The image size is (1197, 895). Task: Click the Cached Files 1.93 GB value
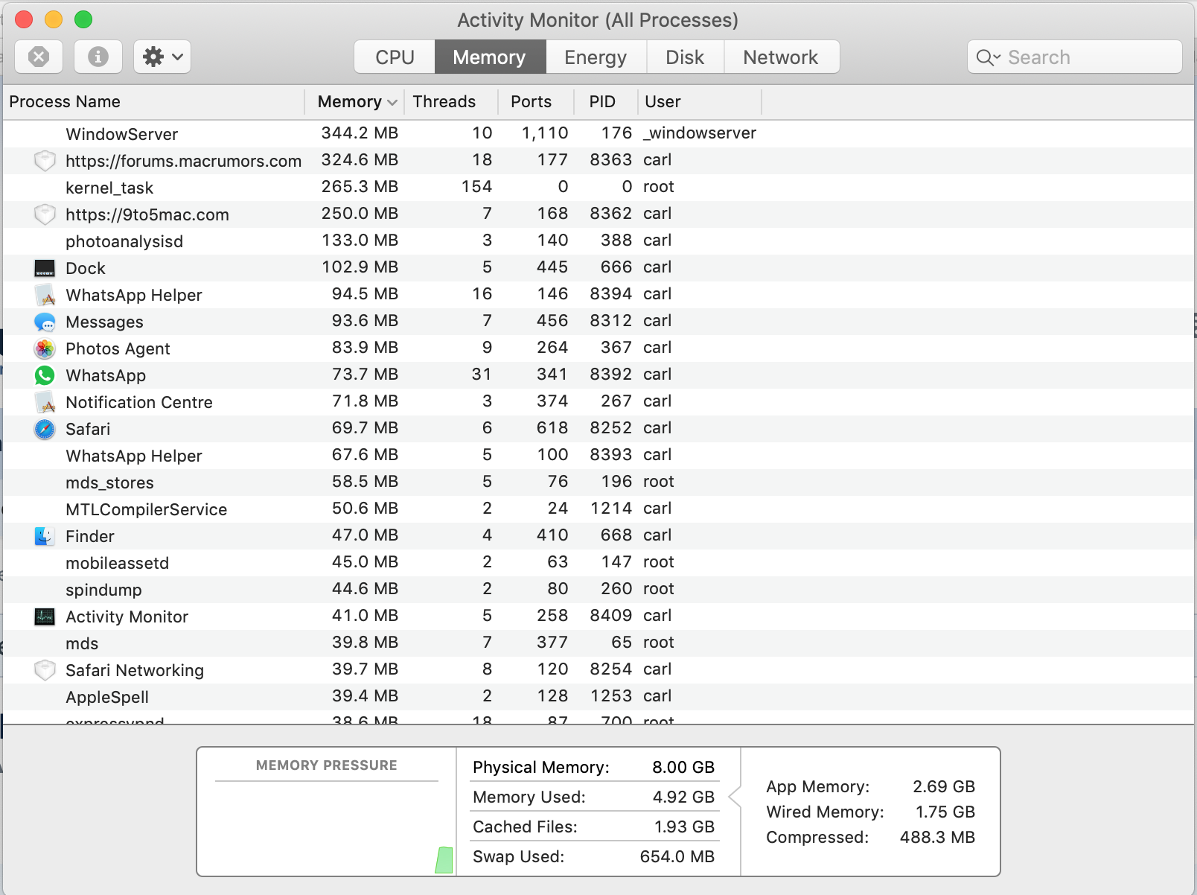(684, 827)
